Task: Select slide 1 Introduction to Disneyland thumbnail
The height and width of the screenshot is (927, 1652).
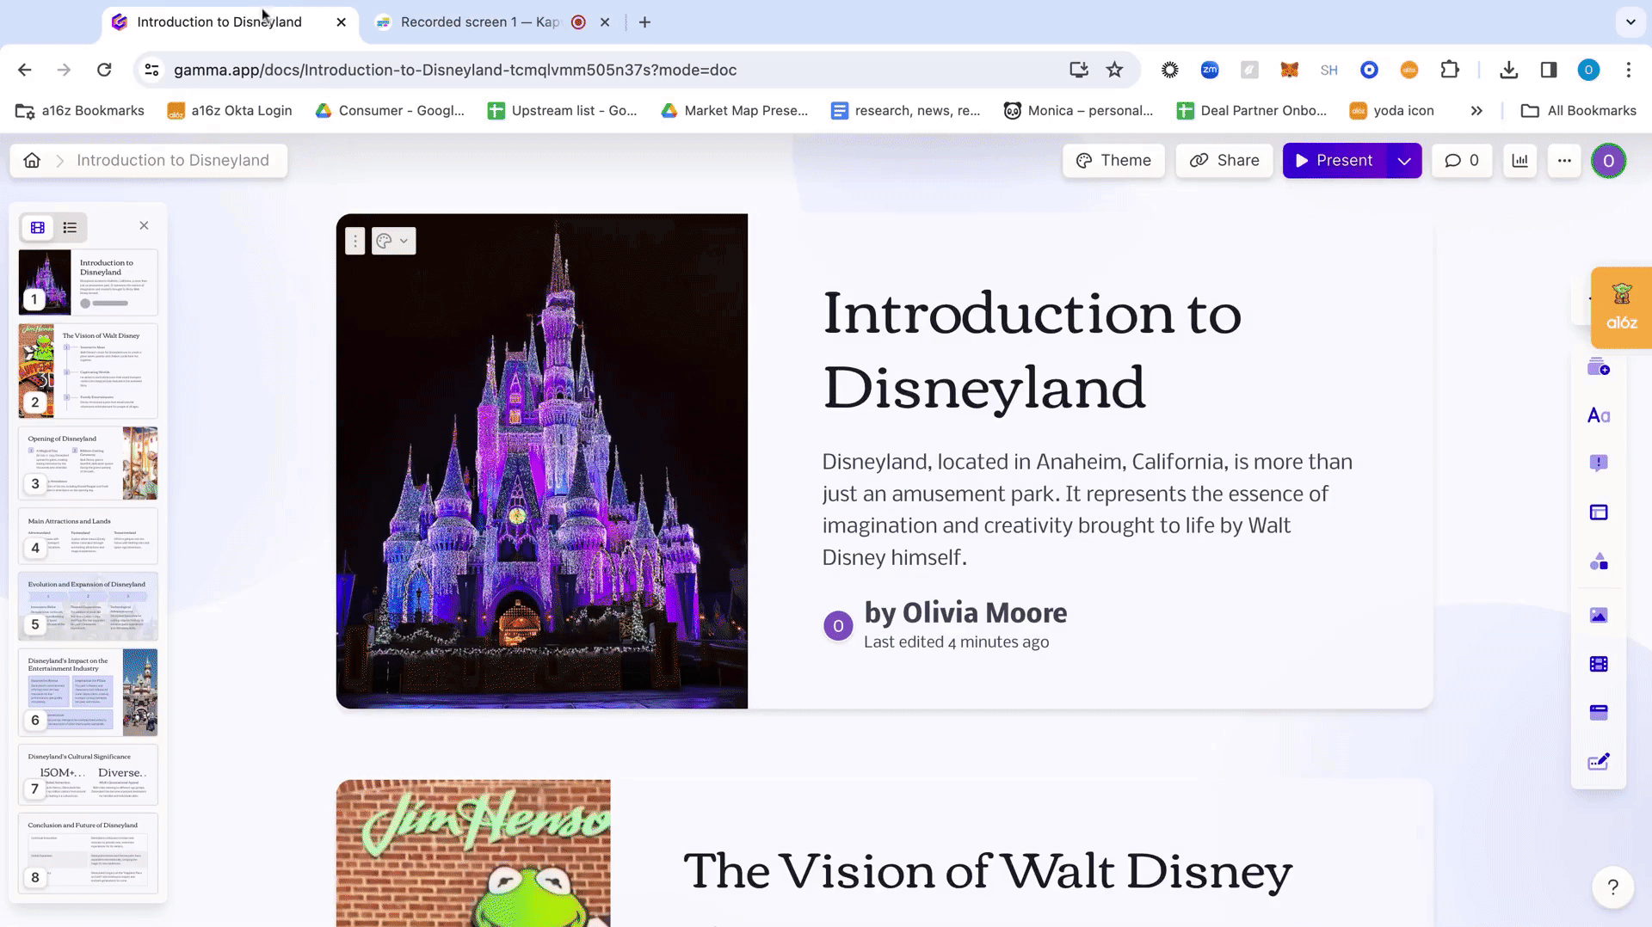Action: 88,282
